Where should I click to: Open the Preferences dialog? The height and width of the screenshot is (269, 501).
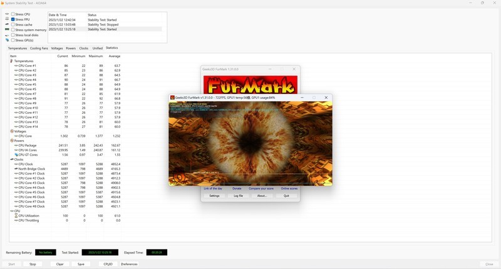point(129,264)
